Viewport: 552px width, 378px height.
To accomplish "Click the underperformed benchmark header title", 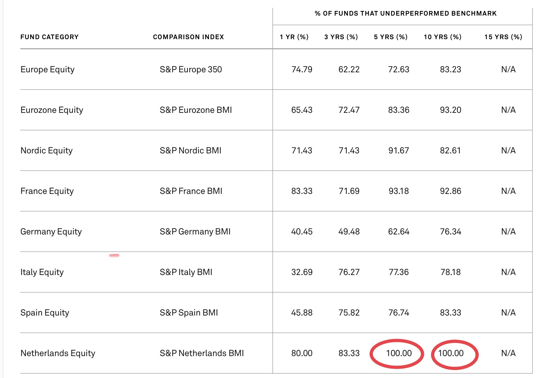I will (x=405, y=13).
